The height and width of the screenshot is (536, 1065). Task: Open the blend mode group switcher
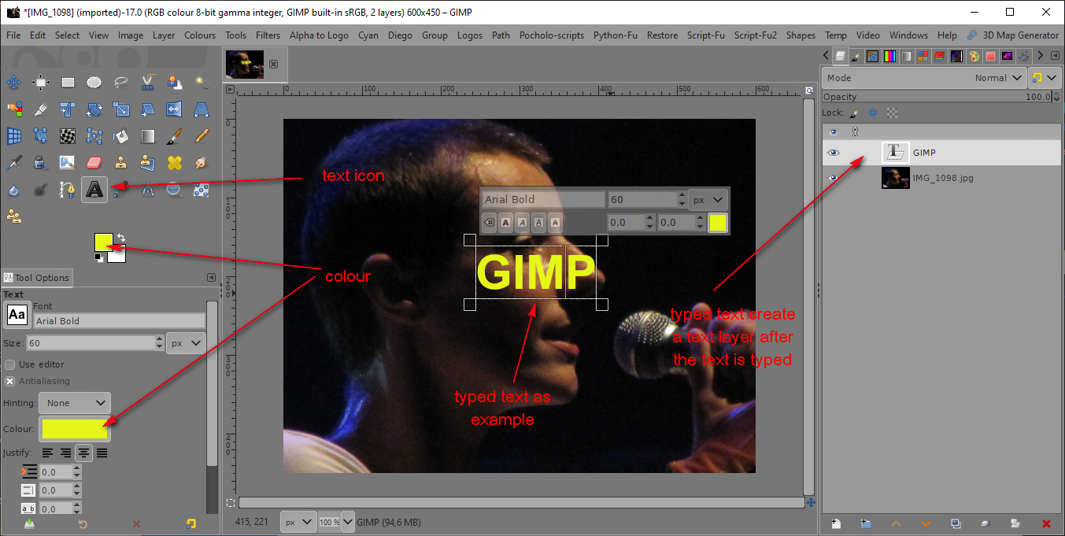1044,78
